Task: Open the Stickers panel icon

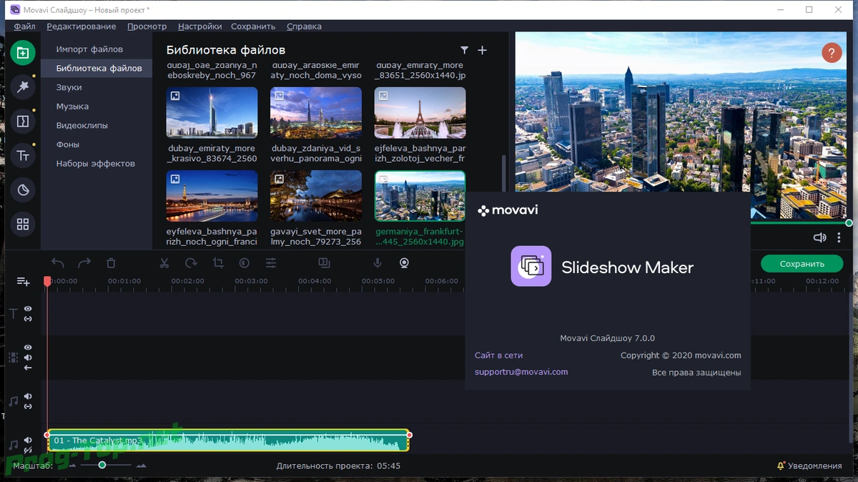Action: point(23,190)
